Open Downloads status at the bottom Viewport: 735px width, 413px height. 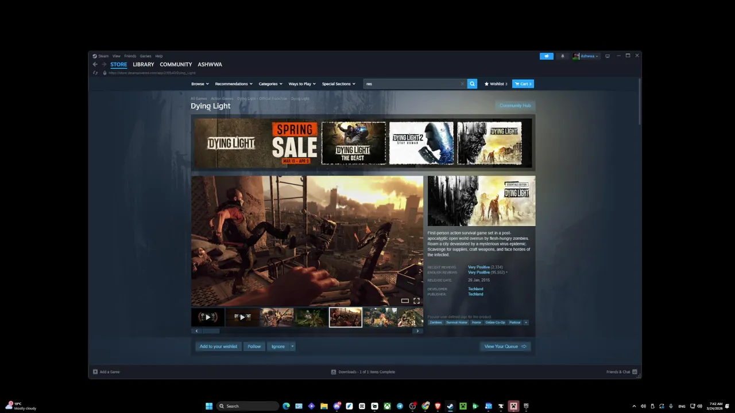(363, 372)
